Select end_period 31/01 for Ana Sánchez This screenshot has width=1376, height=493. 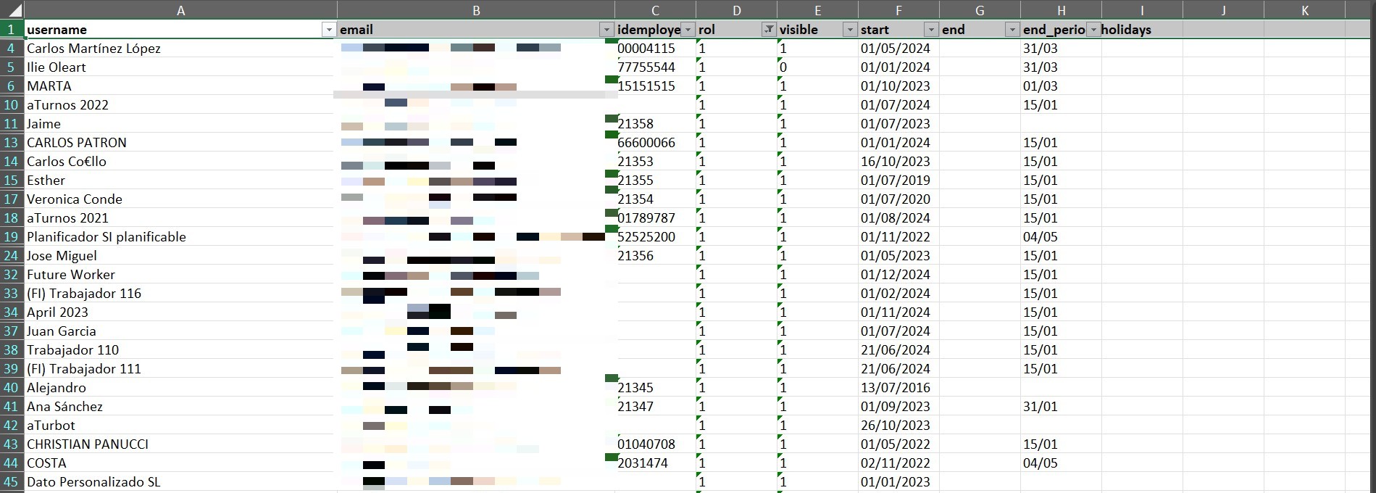(x=1060, y=407)
